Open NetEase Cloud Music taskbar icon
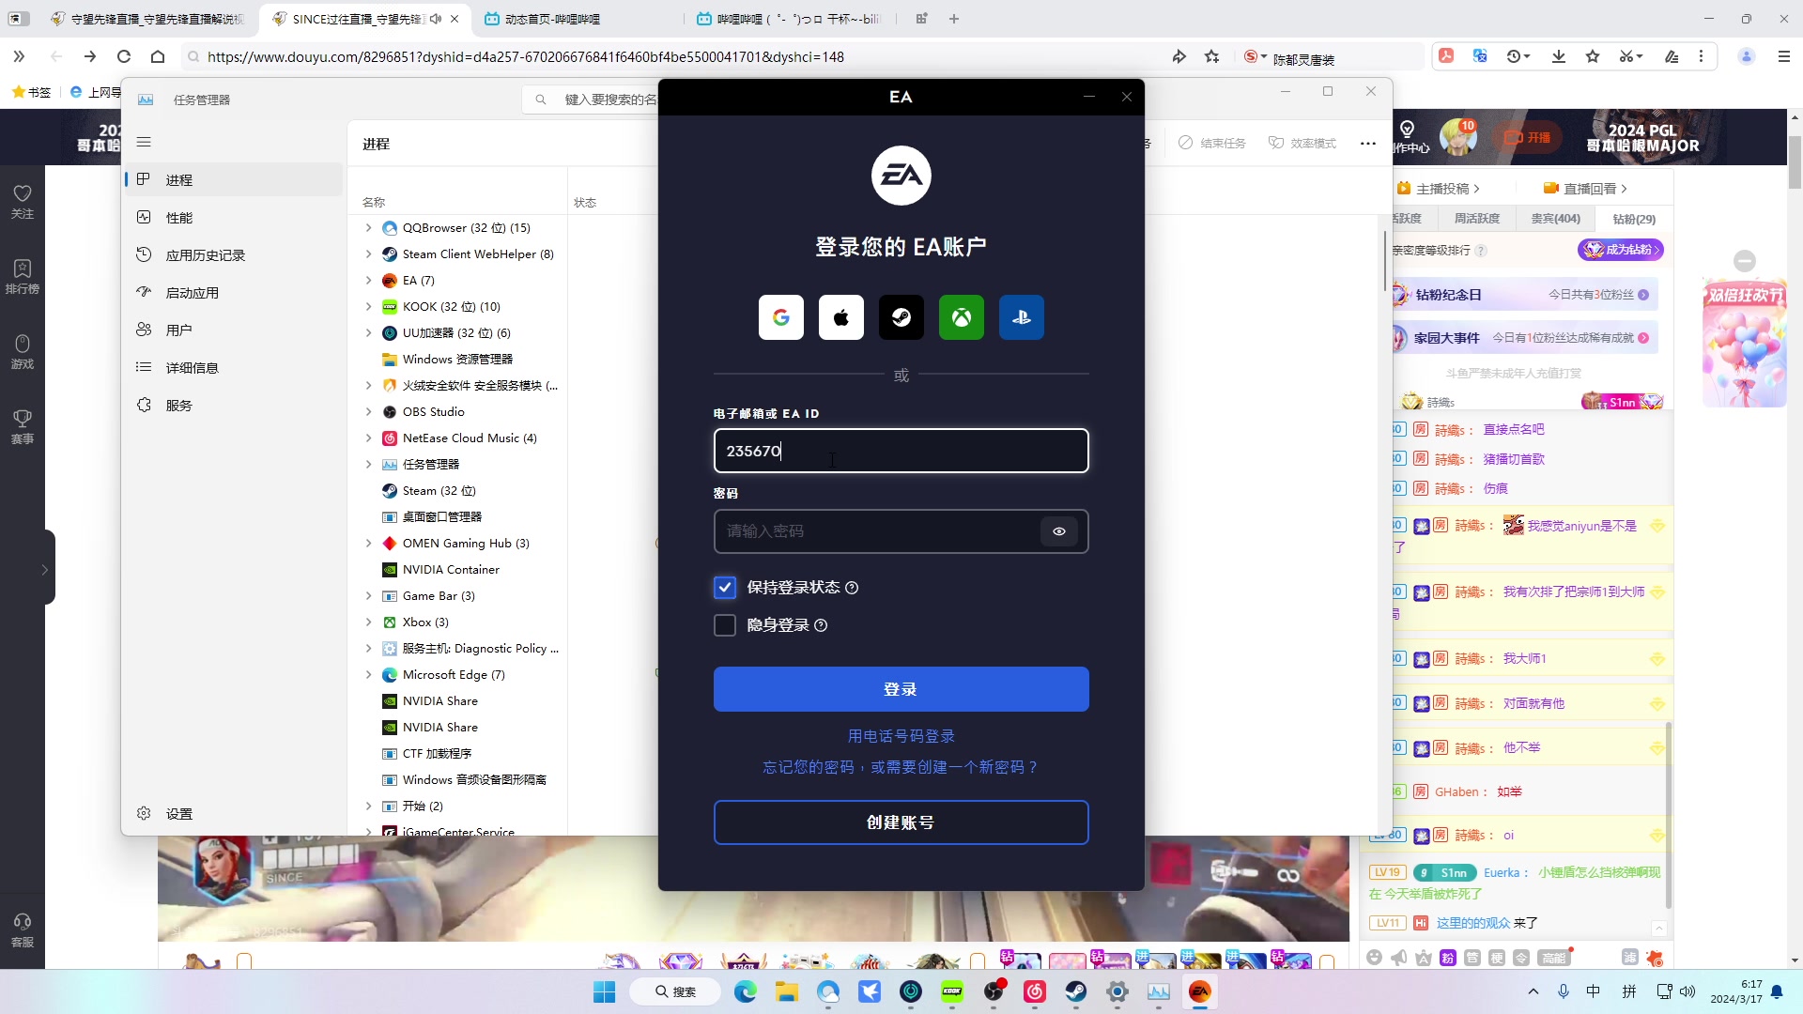This screenshot has height=1014, width=1803. coord(1034,991)
